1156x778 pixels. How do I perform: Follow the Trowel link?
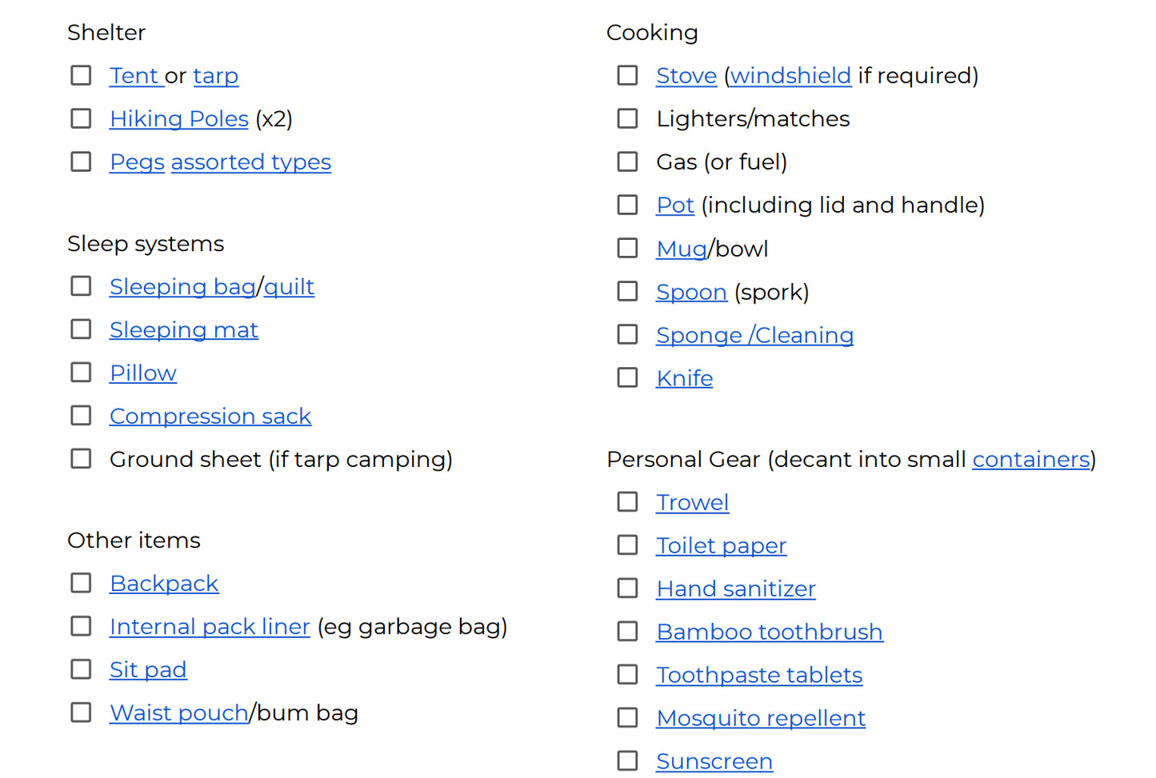pos(692,502)
